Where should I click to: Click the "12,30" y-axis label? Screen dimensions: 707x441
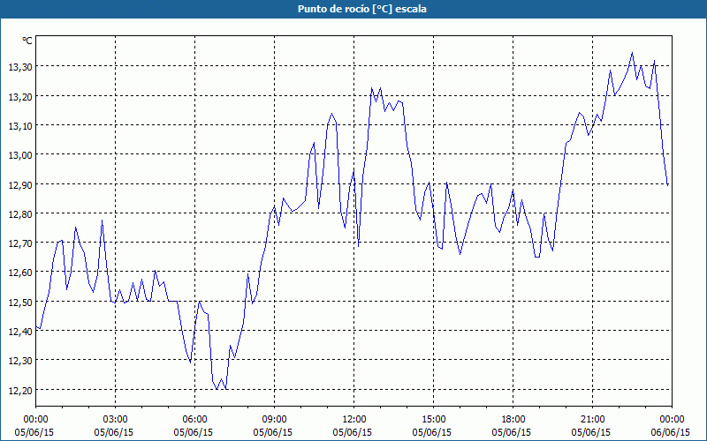20,361
